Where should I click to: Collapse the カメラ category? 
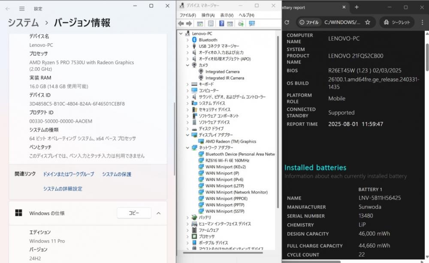click(x=187, y=65)
